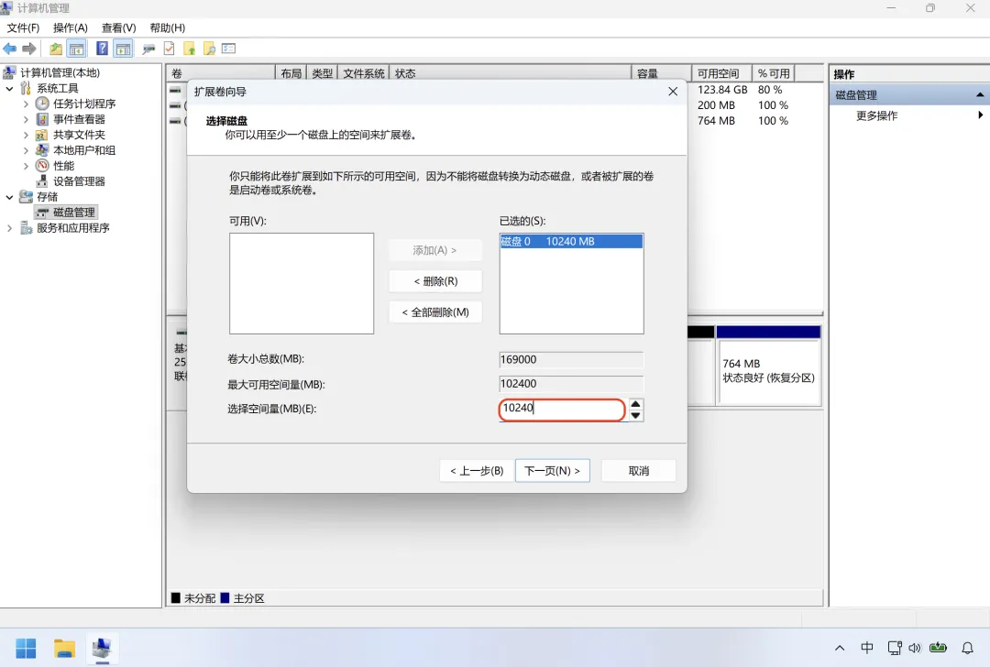Increase space amount using the up stepper arrow
Viewport: 990px width, 667px height.
[635, 404]
